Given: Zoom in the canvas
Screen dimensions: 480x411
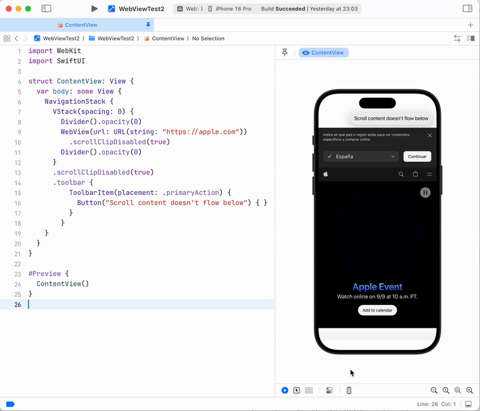Looking at the screenshot, I should pyautogui.click(x=469, y=390).
